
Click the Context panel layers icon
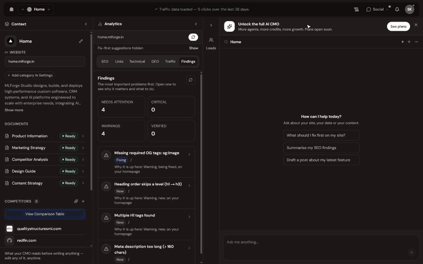[6, 24]
